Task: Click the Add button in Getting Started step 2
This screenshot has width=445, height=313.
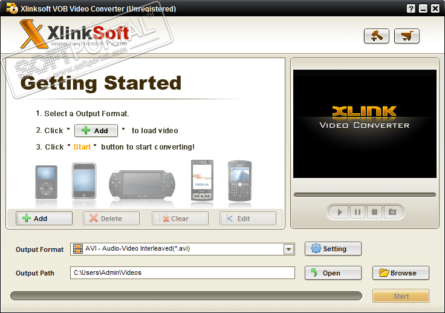Action: coord(96,131)
